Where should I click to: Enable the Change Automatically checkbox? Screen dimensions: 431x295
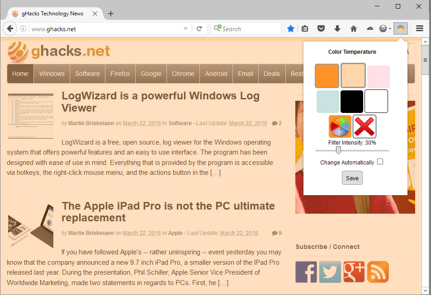380,162
